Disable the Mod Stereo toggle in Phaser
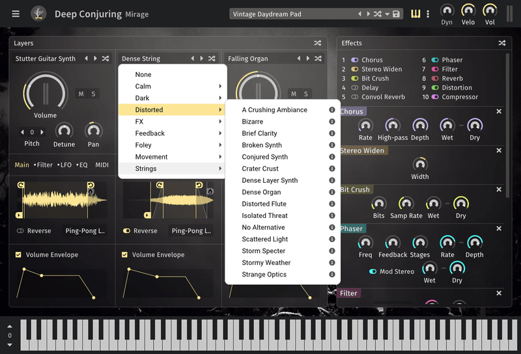Viewport: 521px width, 354px height. [x=373, y=271]
